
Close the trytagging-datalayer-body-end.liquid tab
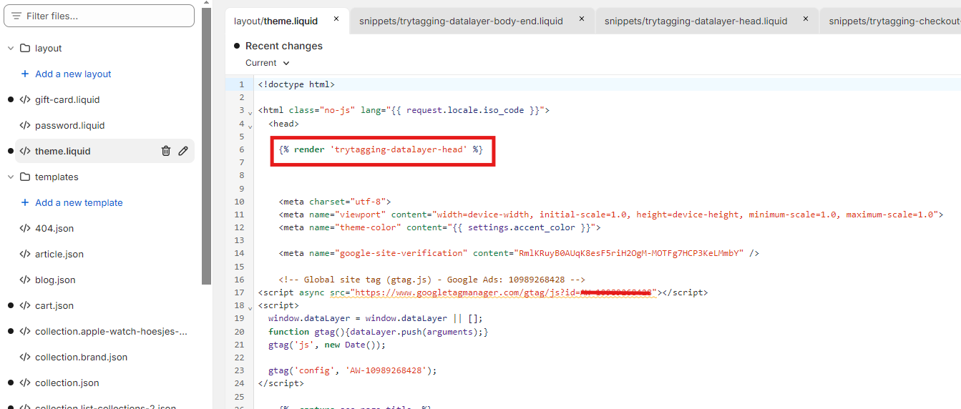pos(581,19)
